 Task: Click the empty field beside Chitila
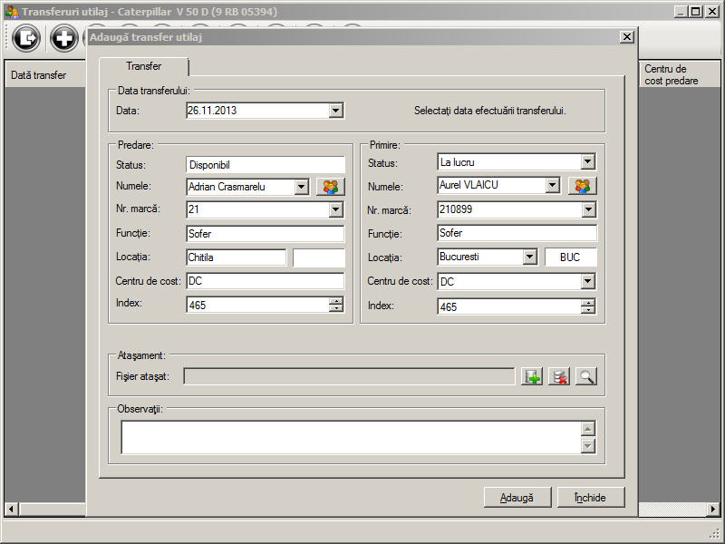coord(319,257)
